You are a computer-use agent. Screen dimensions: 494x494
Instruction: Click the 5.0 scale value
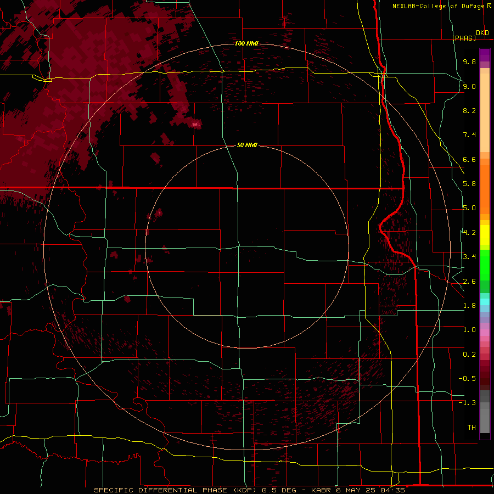coord(469,208)
